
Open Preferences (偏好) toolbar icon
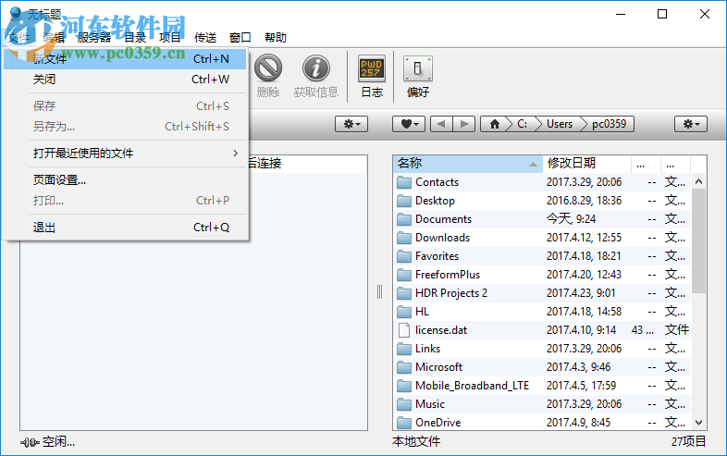418,68
